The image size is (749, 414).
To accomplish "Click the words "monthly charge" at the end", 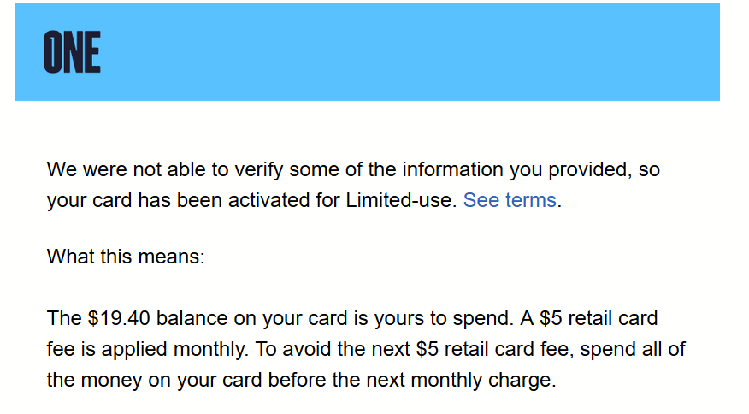I will point(483,380).
